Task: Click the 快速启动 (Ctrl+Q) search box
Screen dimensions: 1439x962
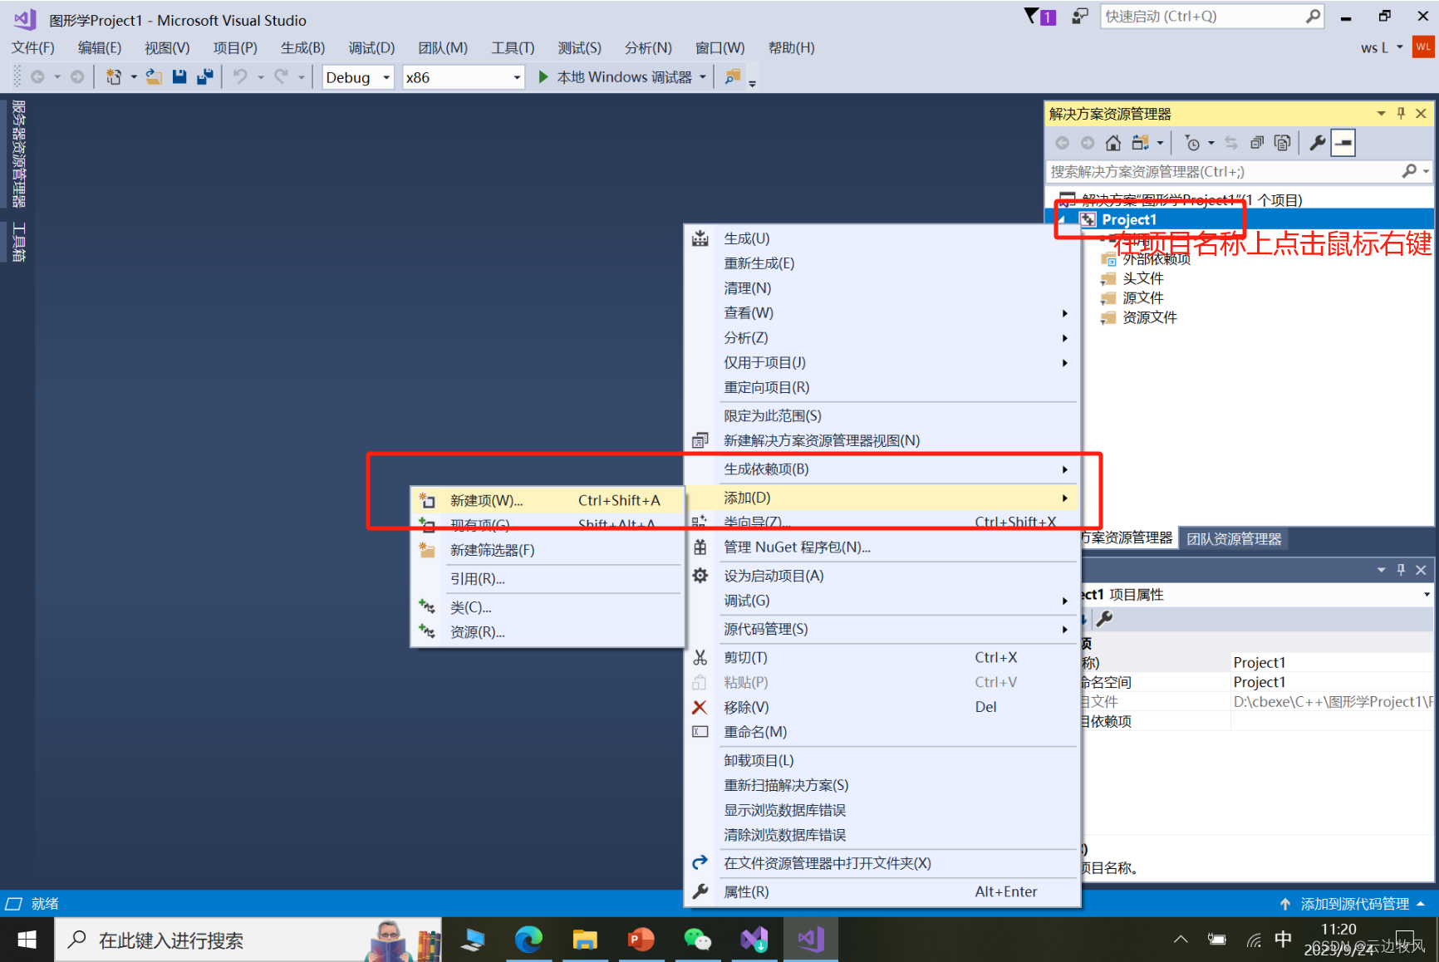Action: pos(1211,17)
